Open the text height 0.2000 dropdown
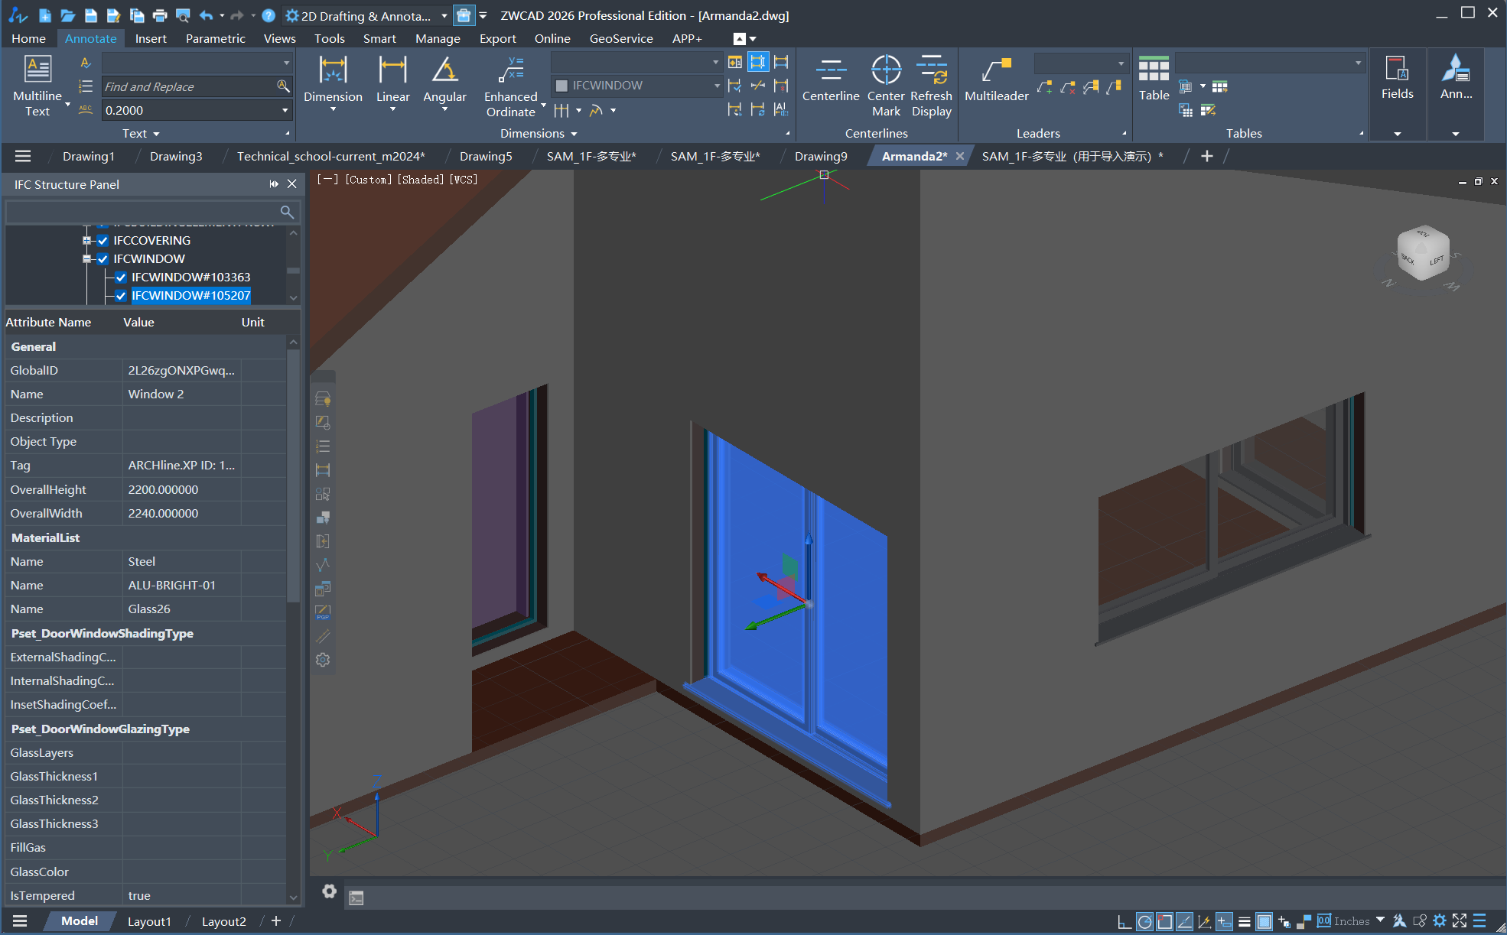This screenshot has width=1507, height=935. 285,111
